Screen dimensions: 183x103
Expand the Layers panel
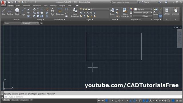pos(90,20)
